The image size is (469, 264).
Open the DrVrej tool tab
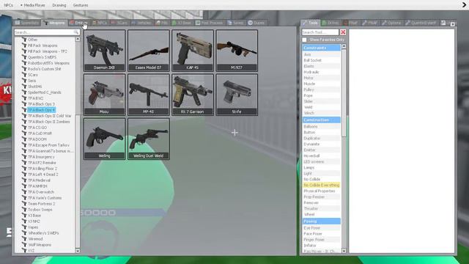(x=330, y=23)
